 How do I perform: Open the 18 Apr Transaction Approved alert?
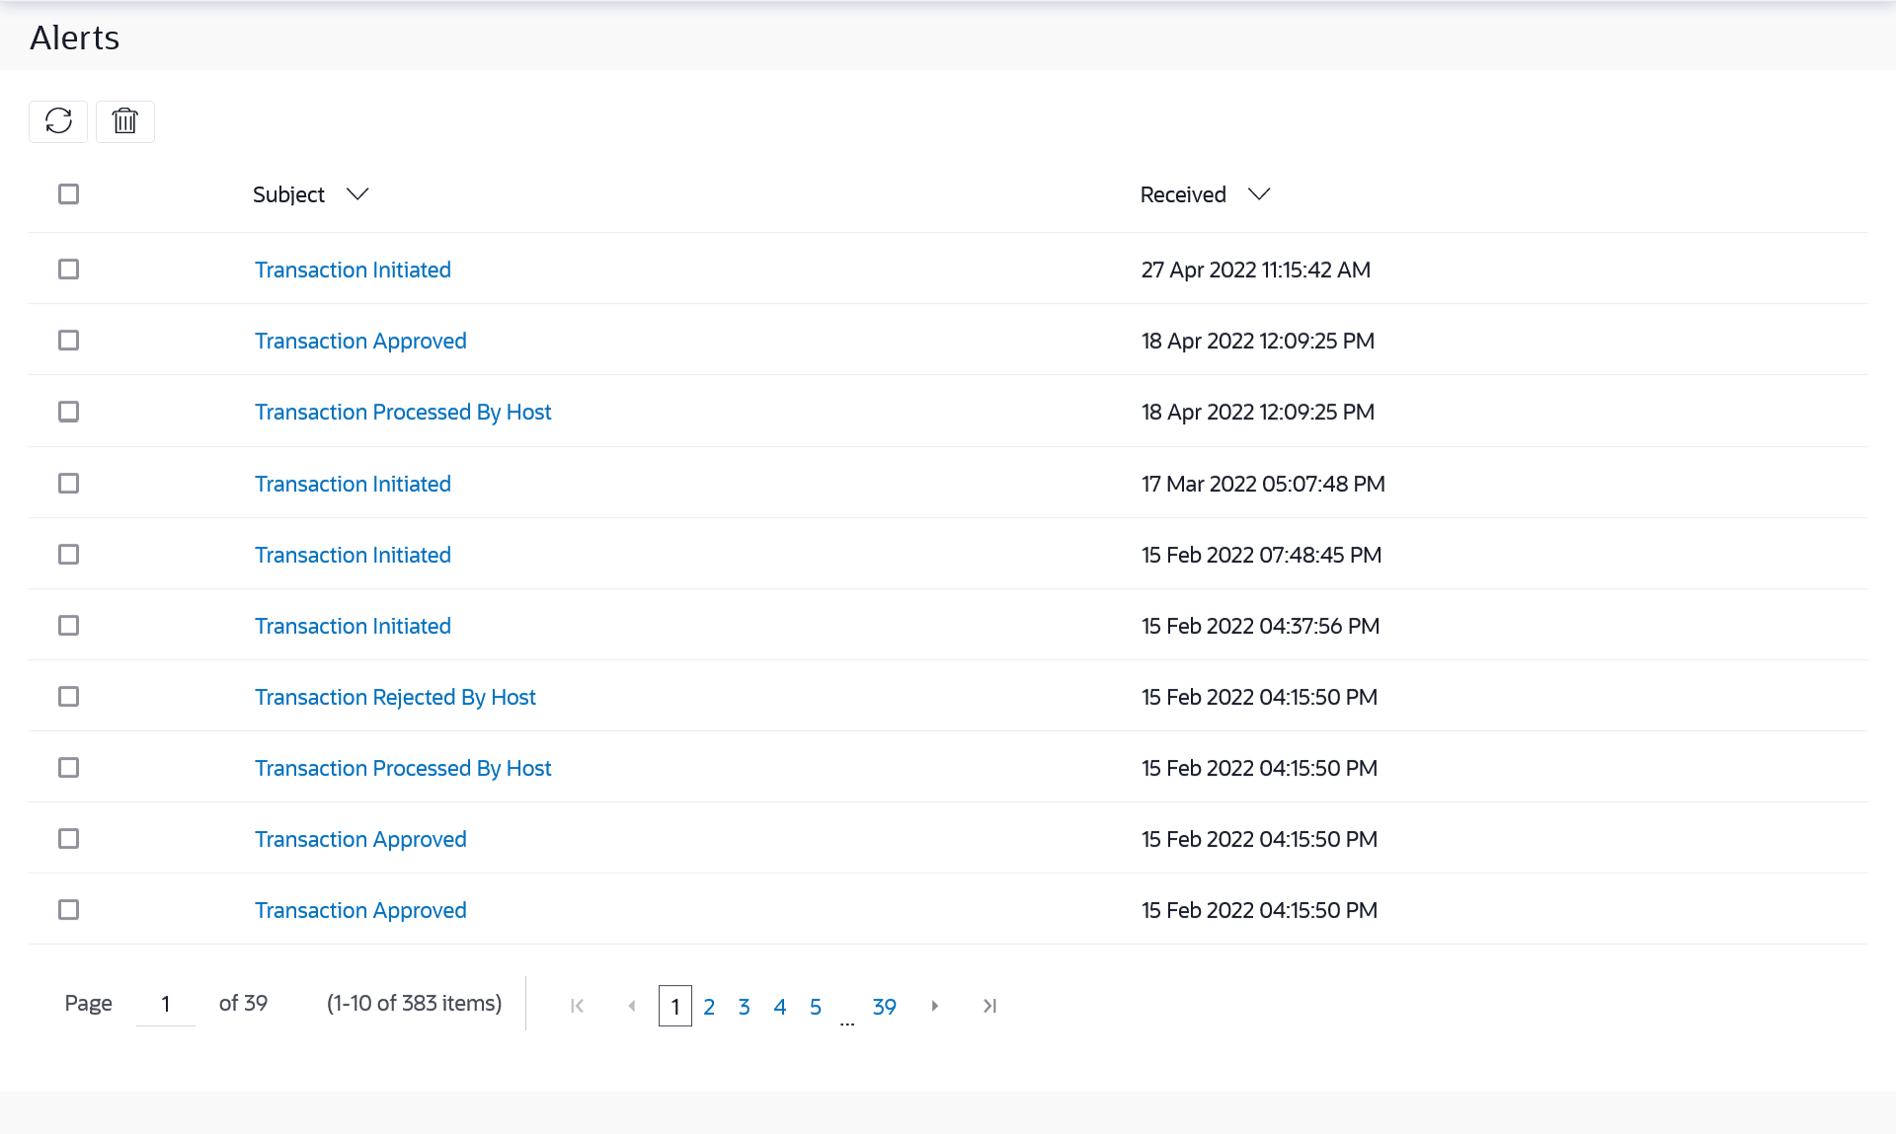pos(360,340)
